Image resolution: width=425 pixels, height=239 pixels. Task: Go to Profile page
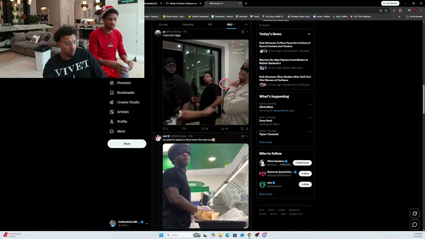pyautogui.click(x=118, y=121)
